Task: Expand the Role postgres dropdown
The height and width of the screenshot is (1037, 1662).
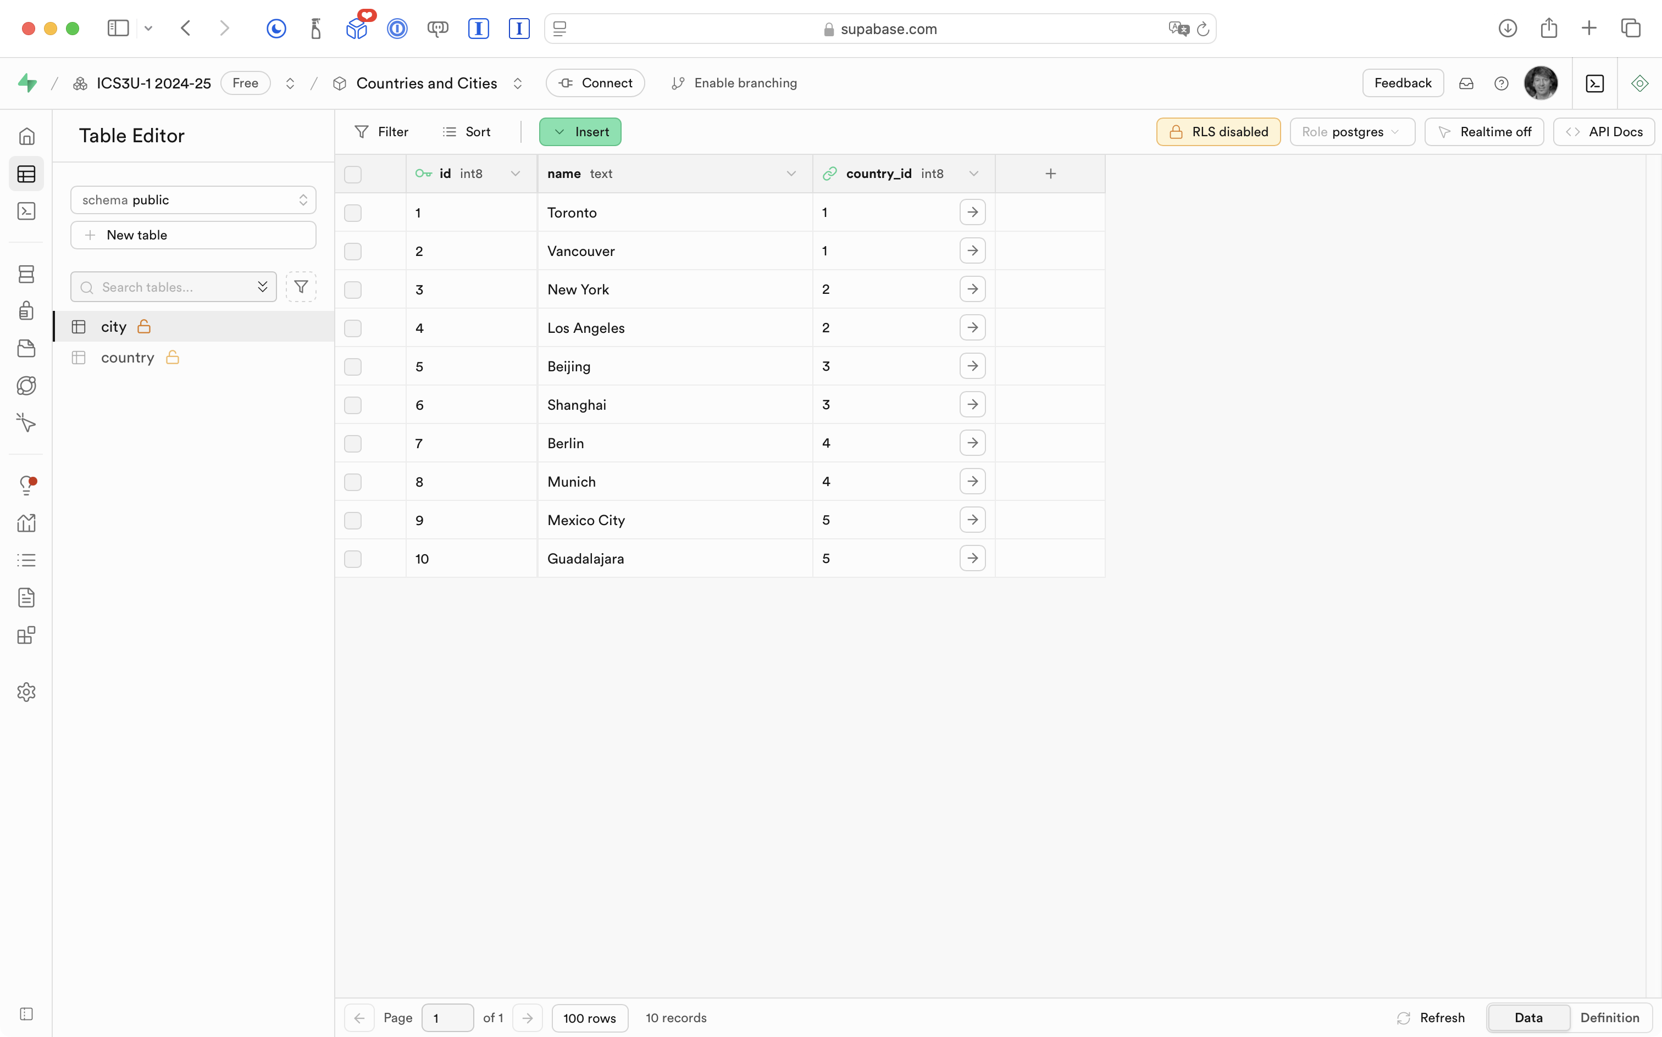Action: click(1351, 132)
